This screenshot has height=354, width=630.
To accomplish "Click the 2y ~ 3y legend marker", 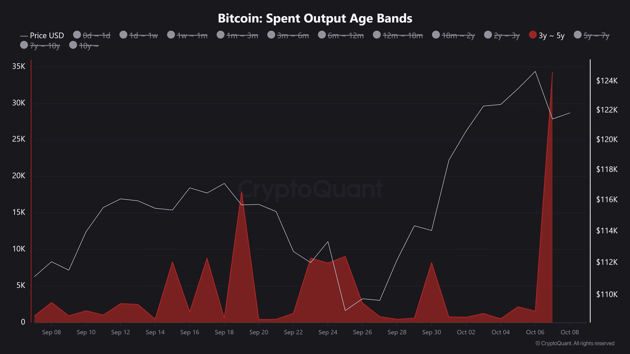I will tap(488, 35).
